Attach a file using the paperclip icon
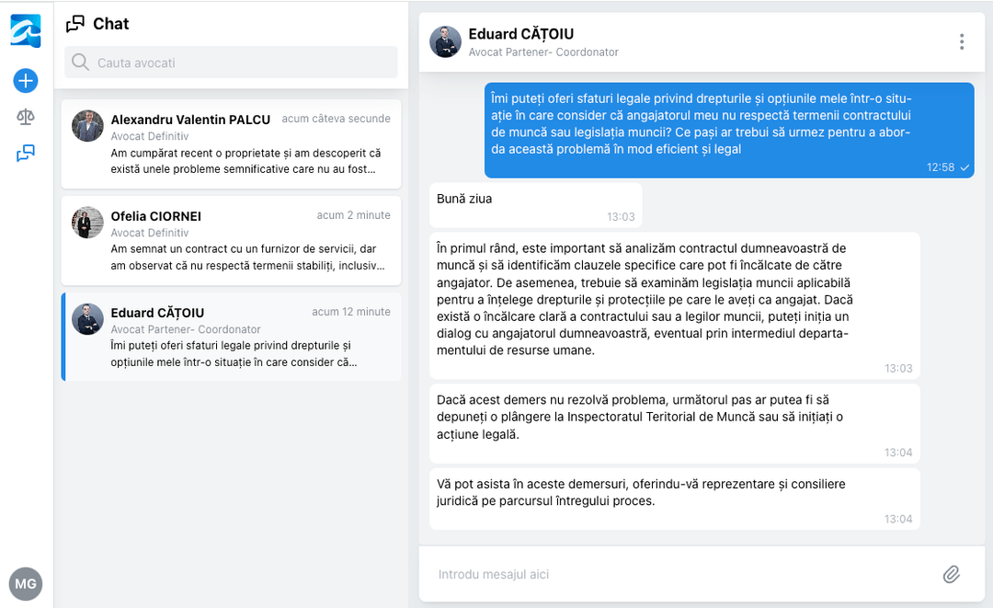 [952, 573]
